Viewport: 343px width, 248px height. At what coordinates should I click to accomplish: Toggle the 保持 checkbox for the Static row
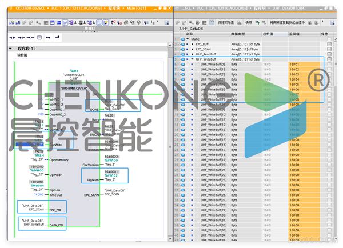[x=329, y=39]
